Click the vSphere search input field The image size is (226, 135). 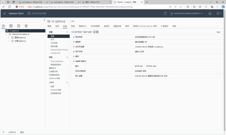pos(39,13)
